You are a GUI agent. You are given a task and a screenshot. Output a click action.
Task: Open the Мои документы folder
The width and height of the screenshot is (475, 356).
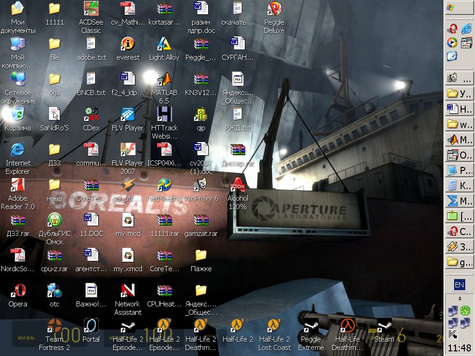[x=18, y=9]
